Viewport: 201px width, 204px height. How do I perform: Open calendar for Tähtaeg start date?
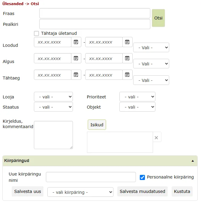(x=76, y=75)
